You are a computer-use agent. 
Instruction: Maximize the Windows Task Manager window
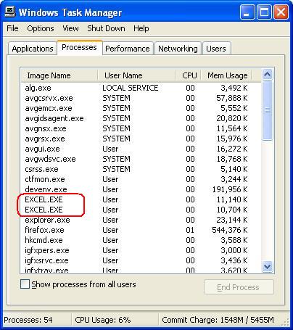click(x=264, y=12)
